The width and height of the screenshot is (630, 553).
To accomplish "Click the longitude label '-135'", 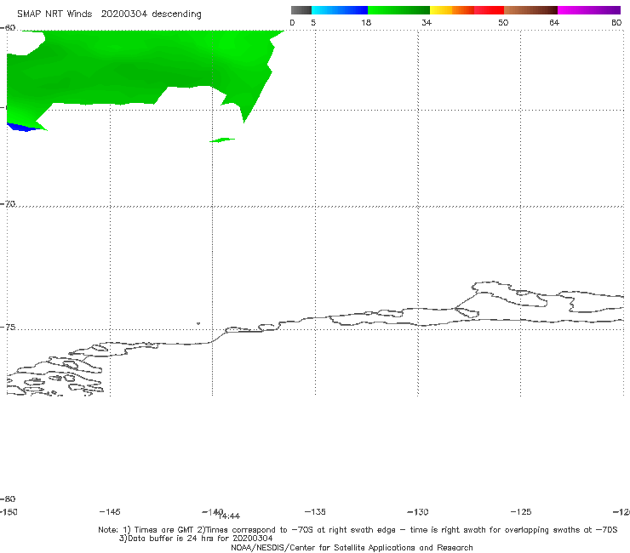I will (315, 512).
